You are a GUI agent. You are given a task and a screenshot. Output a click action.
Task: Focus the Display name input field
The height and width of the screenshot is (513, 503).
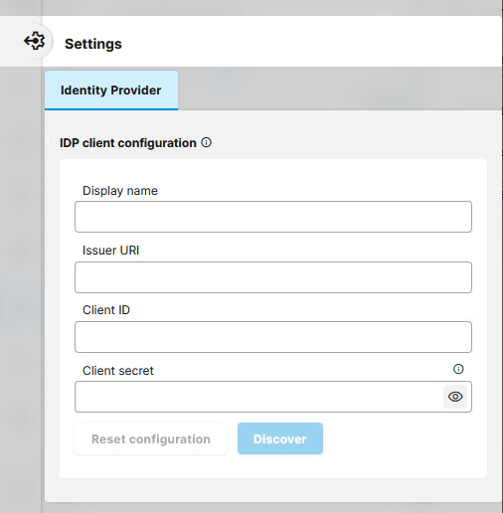click(x=273, y=217)
